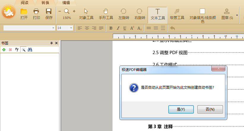Confirm with 是(Y) button
This screenshot has height=131, width=244.
pos(181,109)
